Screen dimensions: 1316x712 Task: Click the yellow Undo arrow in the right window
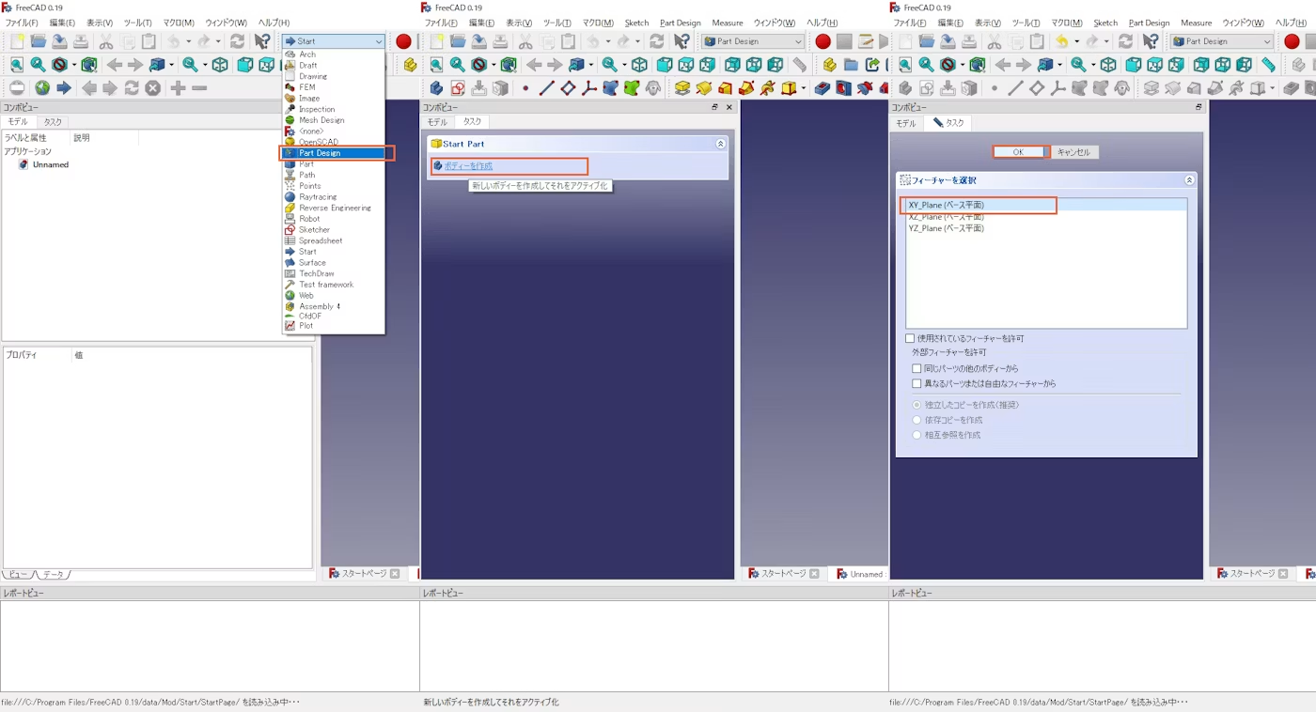[1061, 41]
